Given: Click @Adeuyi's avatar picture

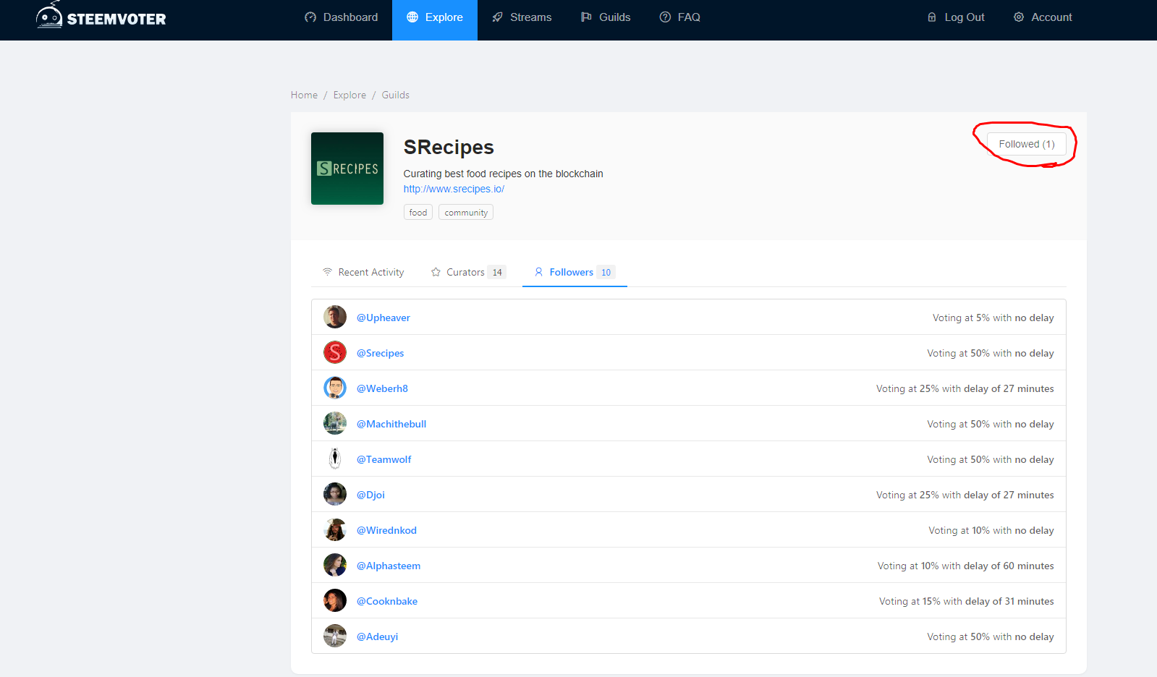Looking at the screenshot, I should click(335, 636).
